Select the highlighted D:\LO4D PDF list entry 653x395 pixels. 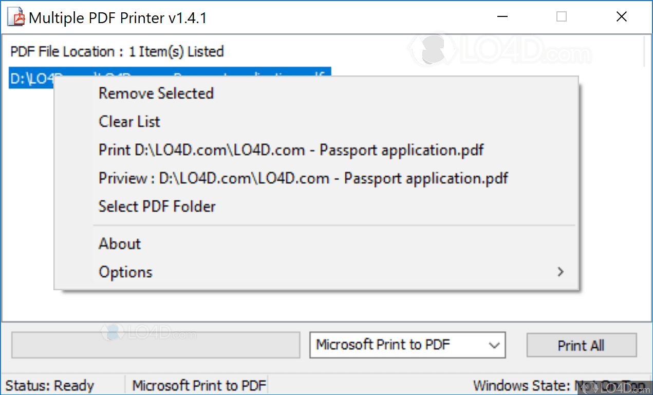(31, 78)
